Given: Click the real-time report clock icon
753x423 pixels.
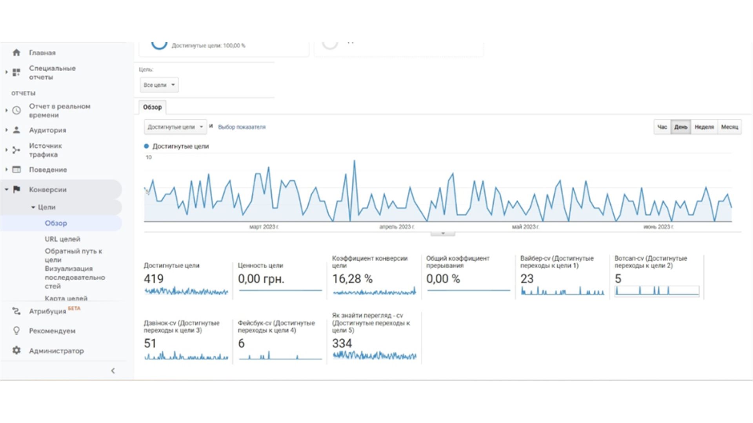Looking at the screenshot, I should [16, 110].
